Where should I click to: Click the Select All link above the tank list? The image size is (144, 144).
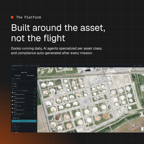(14, 91)
